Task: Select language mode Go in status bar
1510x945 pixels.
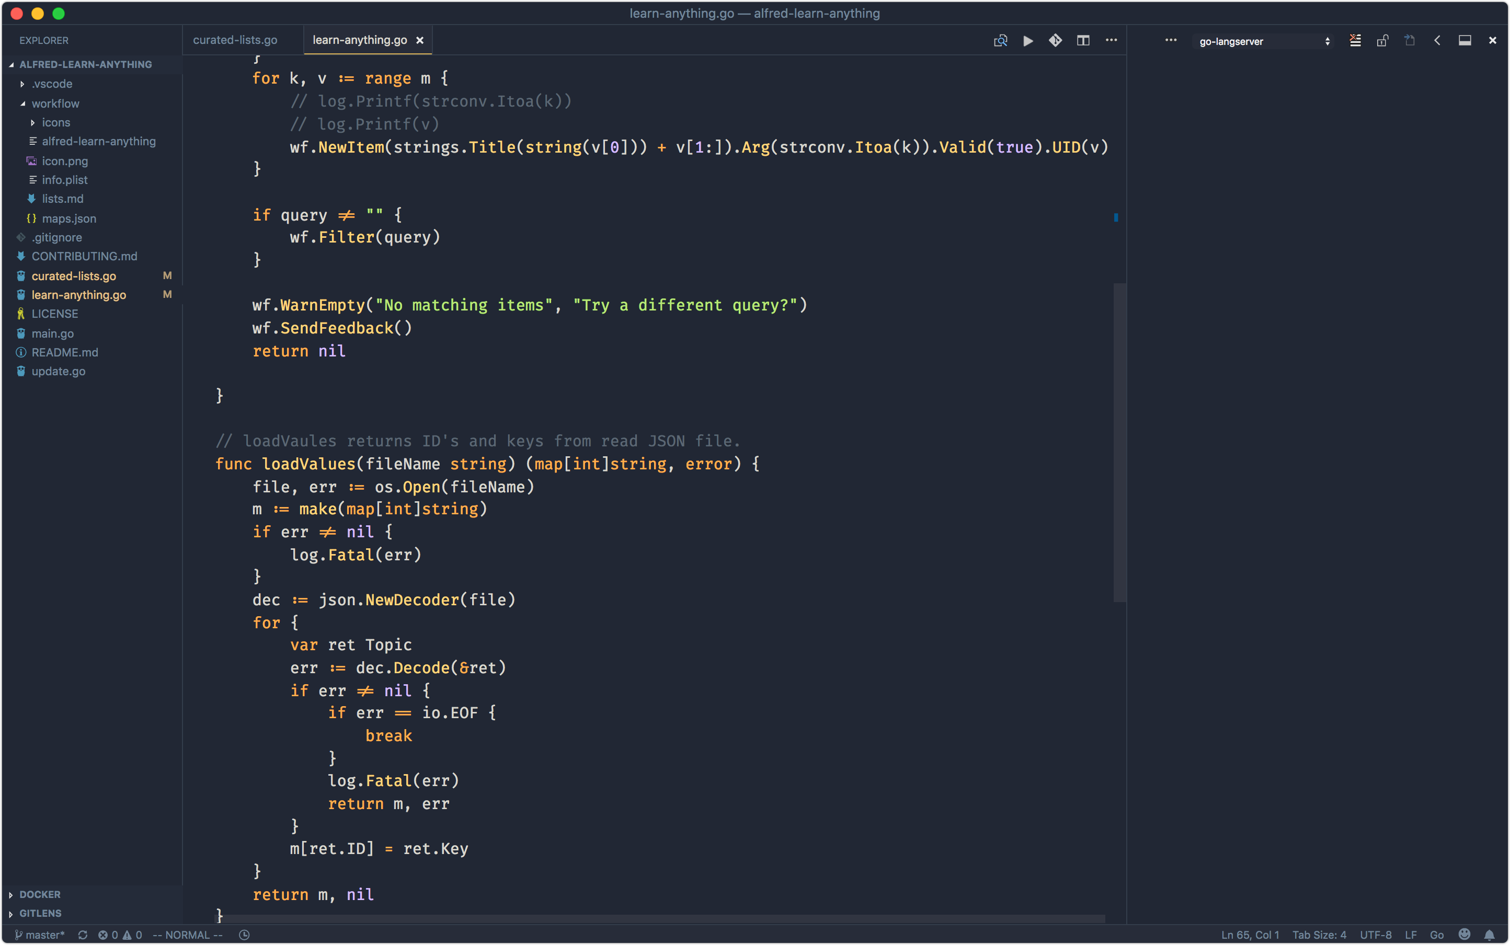Action: [1437, 935]
